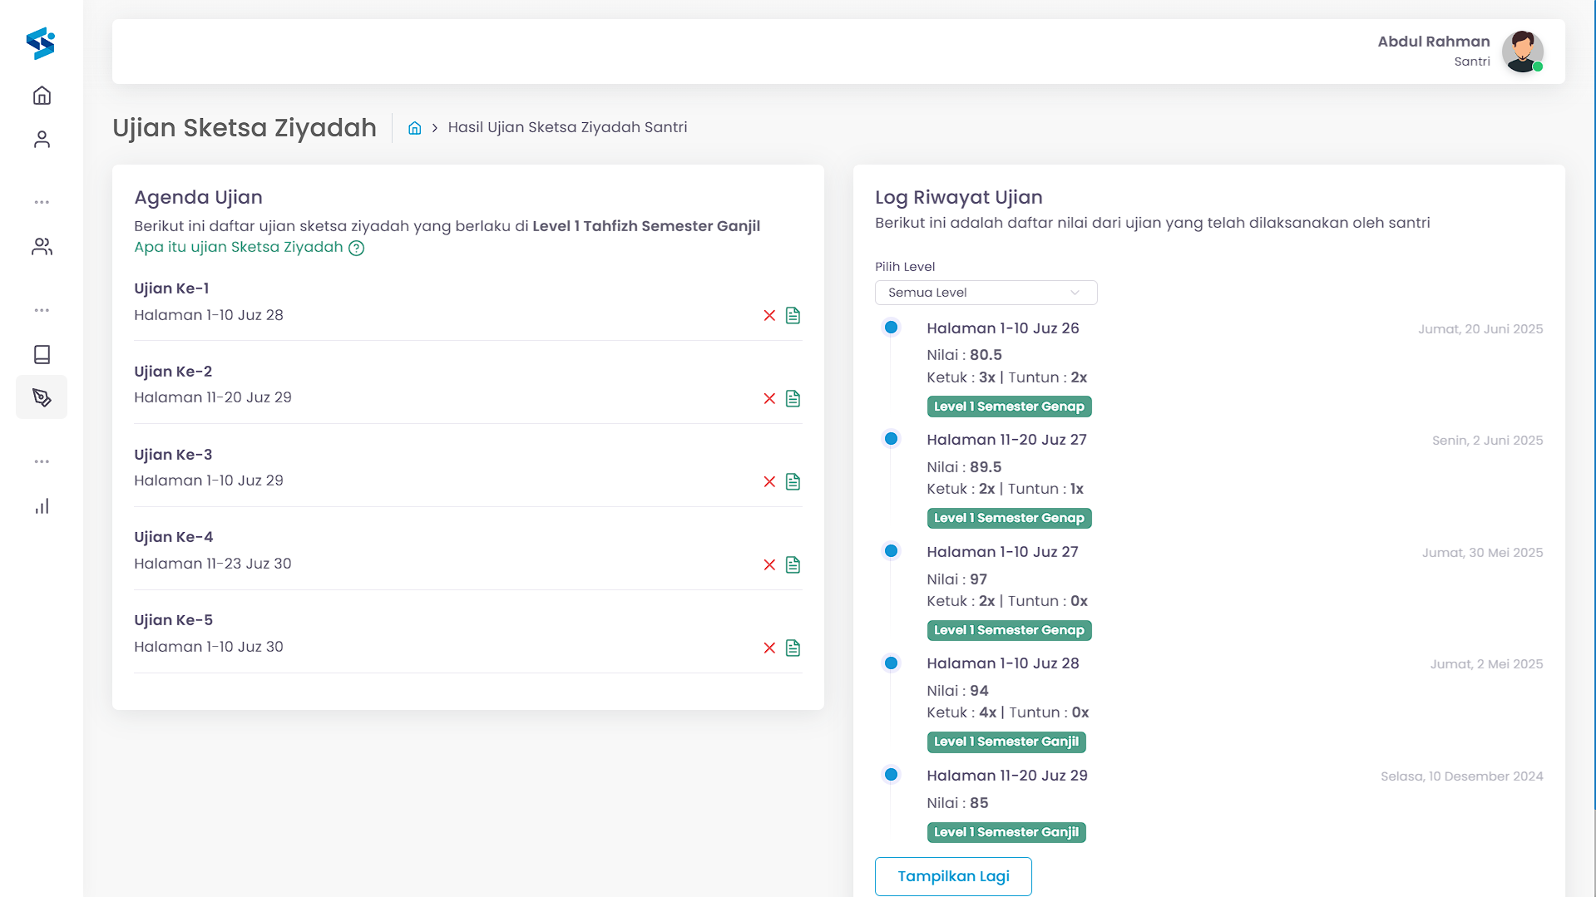Open the report document icon for Ujian Ke-3
Screen dimensions: 1596x897
coord(793,481)
